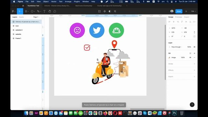Add an export setting

pos(194,77)
